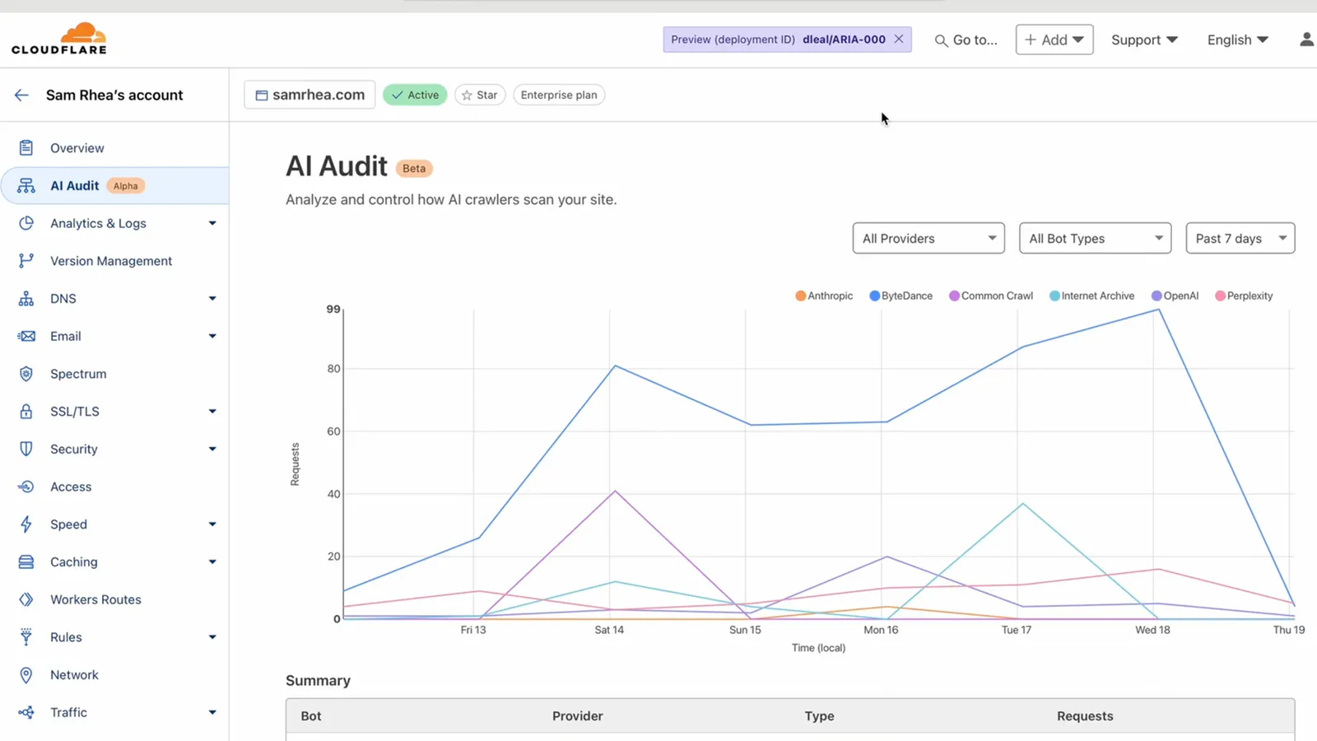Image resolution: width=1317 pixels, height=741 pixels.
Task: Click the Workers Routes diamond icon
Action: pyautogui.click(x=26, y=599)
